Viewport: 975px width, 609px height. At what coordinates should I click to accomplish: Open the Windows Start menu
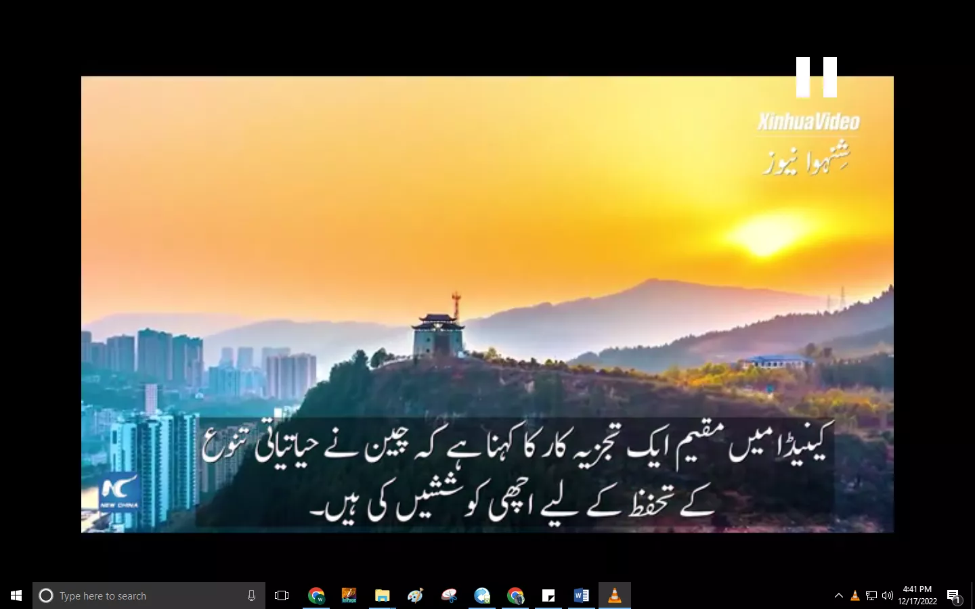pos(16,595)
